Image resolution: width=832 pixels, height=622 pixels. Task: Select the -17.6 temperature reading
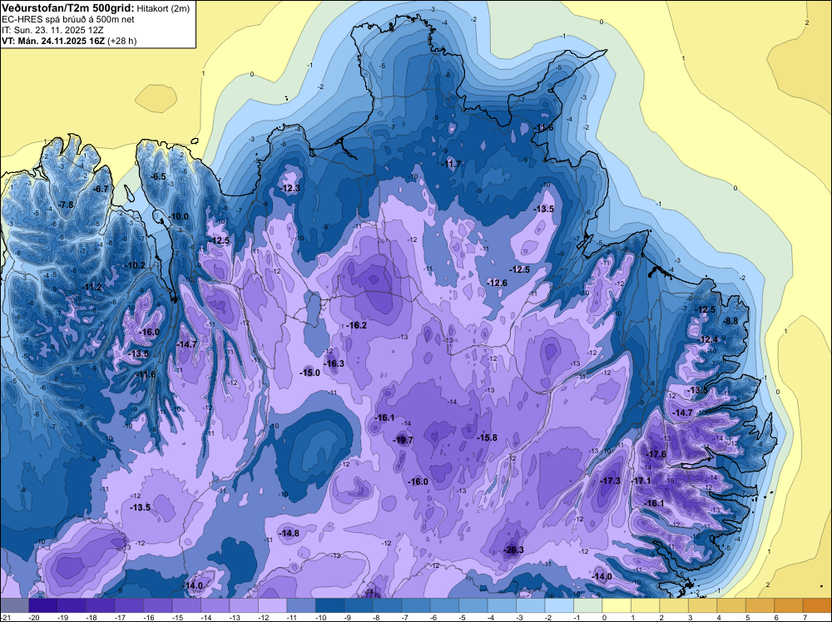(656, 454)
